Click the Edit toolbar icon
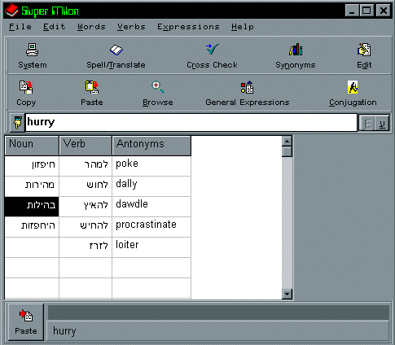The width and height of the screenshot is (395, 345). tap(364, 50)
